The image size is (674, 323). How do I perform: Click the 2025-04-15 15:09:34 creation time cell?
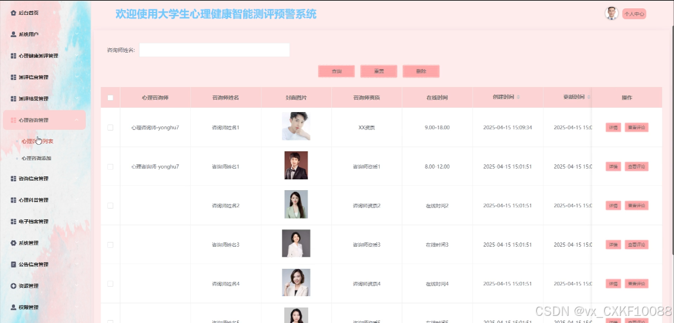click(508, 128)
